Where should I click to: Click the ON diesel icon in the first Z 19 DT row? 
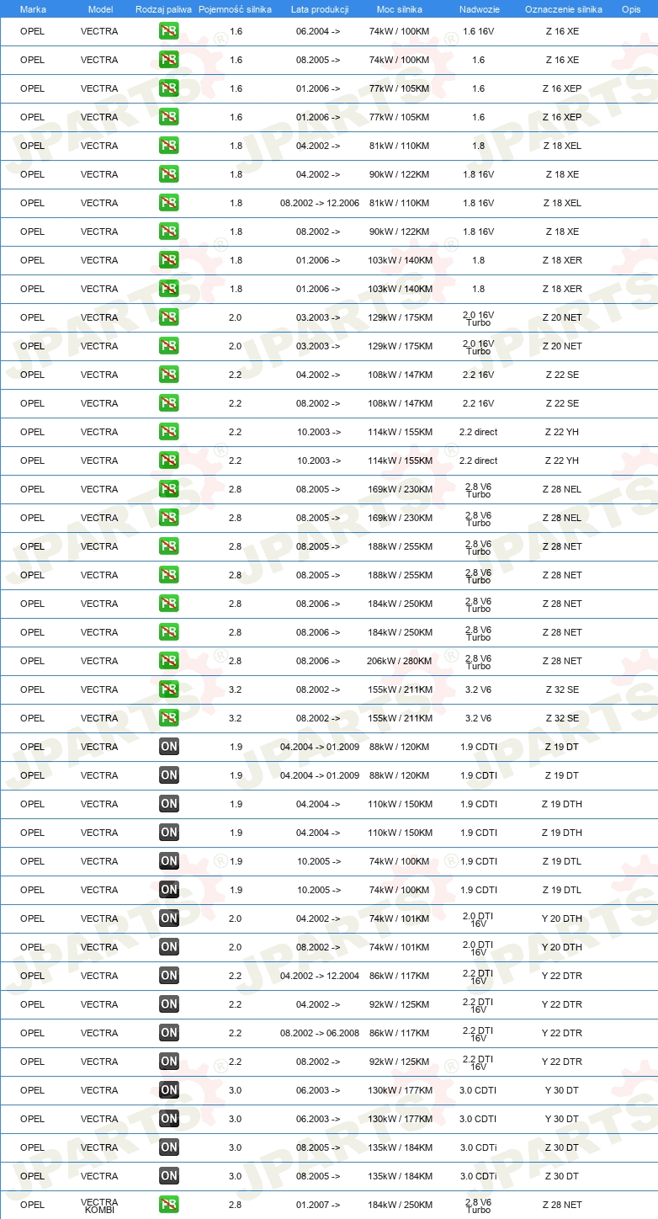(x=169, y=747)
